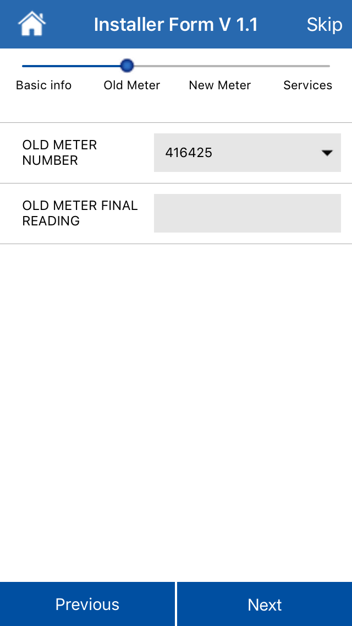Click the gray unfilled progress track

[x=231, y=66]
